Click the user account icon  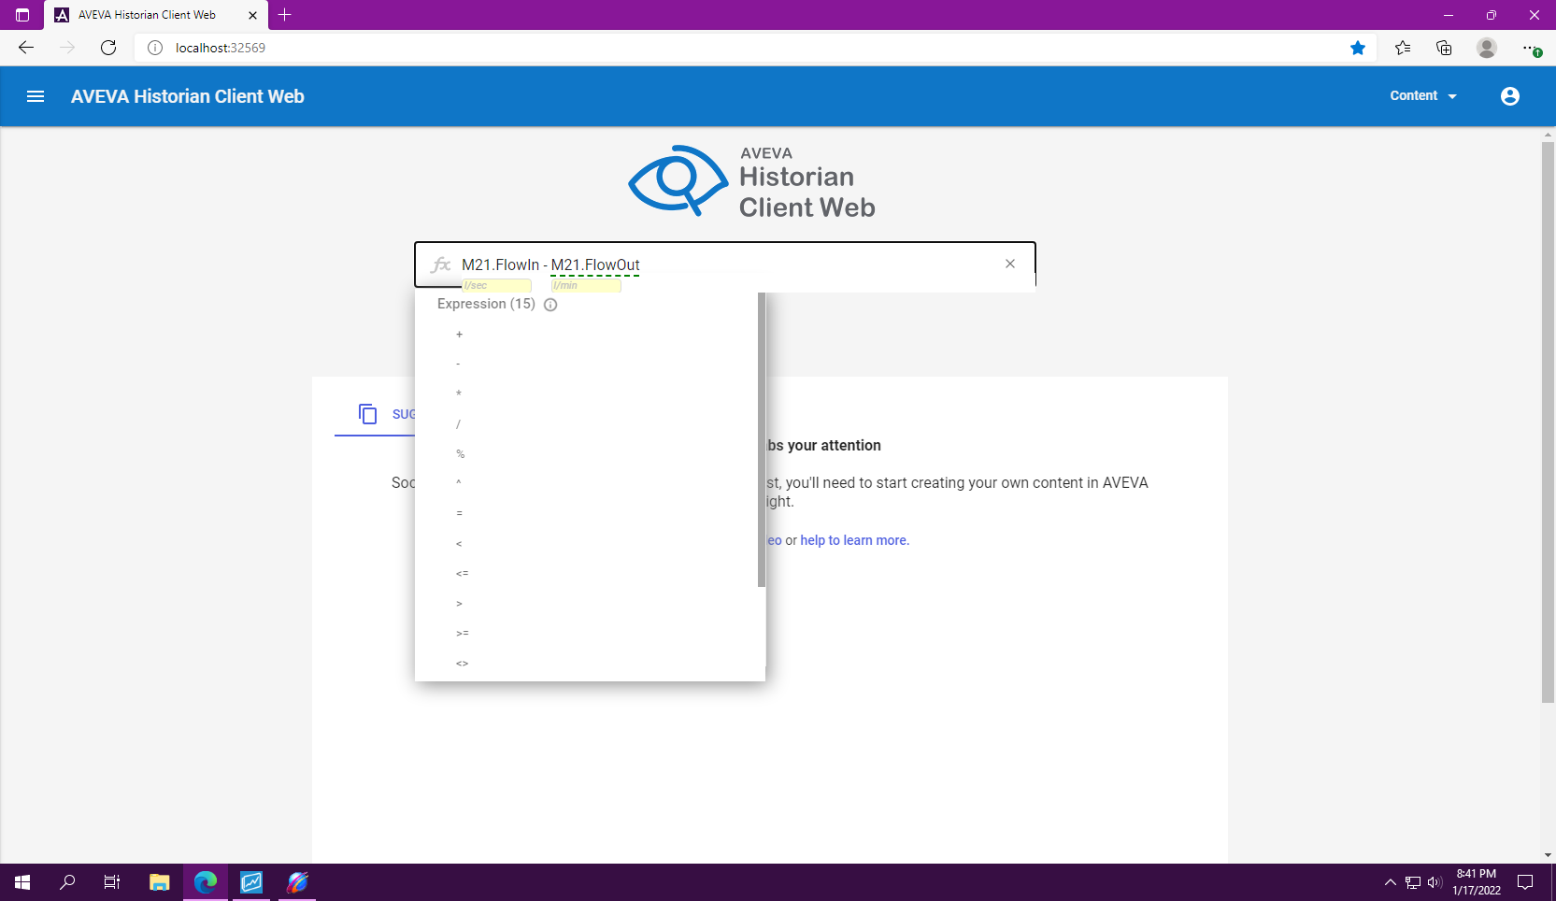1509,96
